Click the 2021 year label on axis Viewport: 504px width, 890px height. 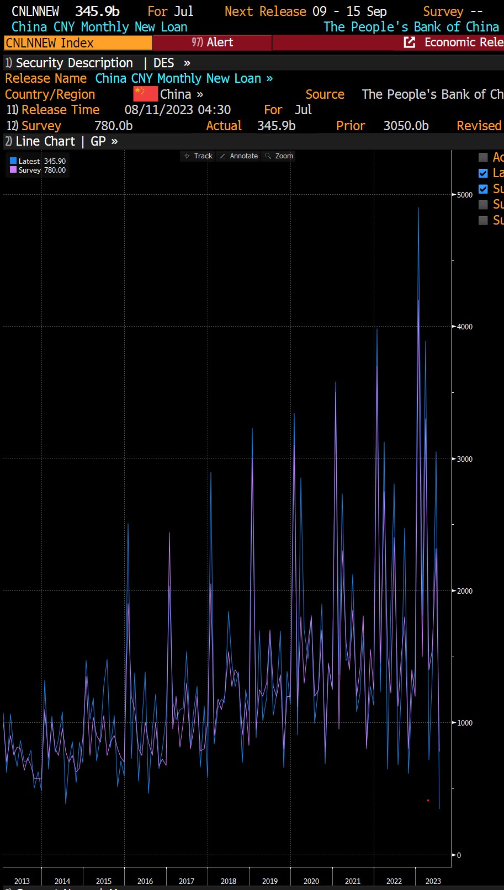tap(353, 881)
